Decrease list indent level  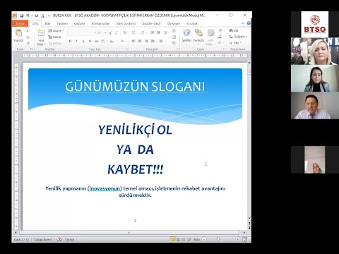tap(153, 32)
